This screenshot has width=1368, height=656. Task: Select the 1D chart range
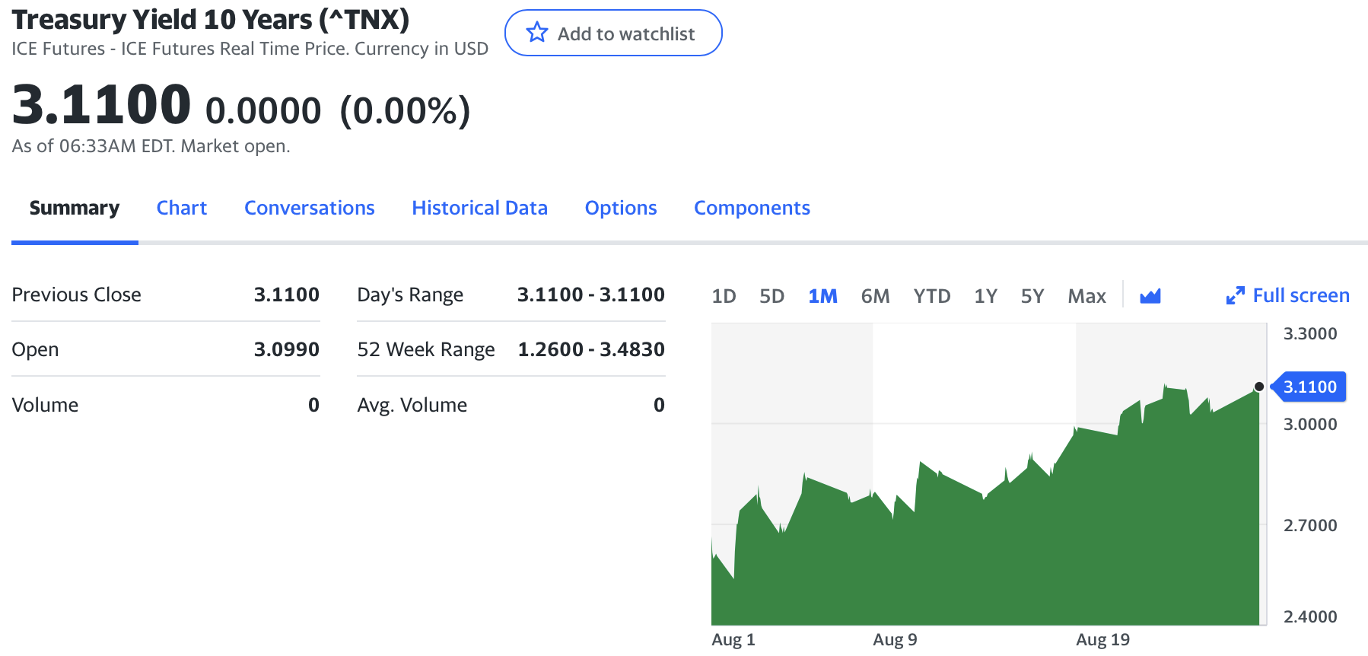click(x=724, y=296)
